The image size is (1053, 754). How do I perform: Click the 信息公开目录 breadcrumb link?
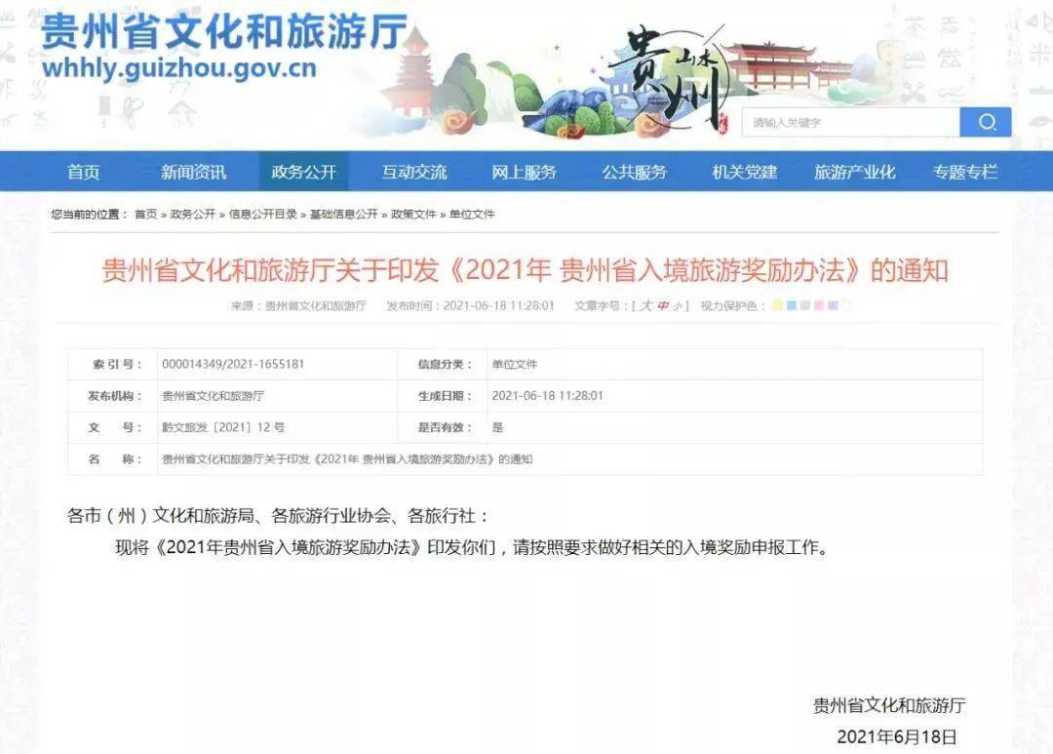[x=262, y=215]
